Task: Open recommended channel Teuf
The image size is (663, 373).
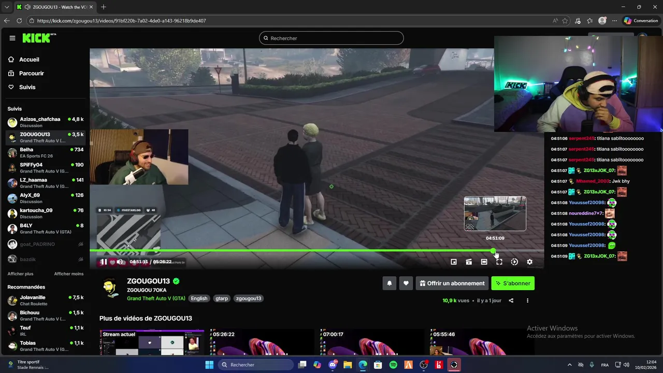Action: 46,331
